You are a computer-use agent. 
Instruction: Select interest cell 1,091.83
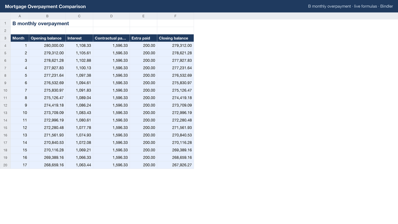[x=79, y=91]
